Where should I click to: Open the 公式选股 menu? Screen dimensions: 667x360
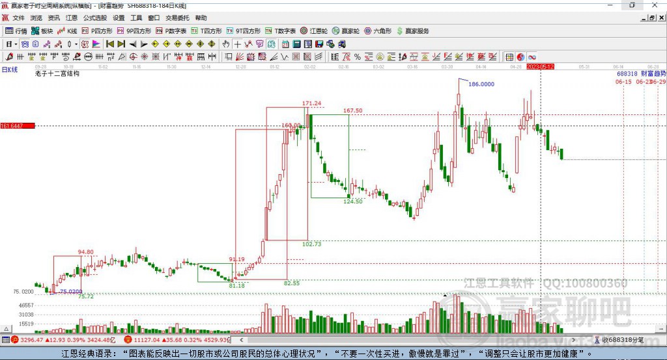click(95, 18)
